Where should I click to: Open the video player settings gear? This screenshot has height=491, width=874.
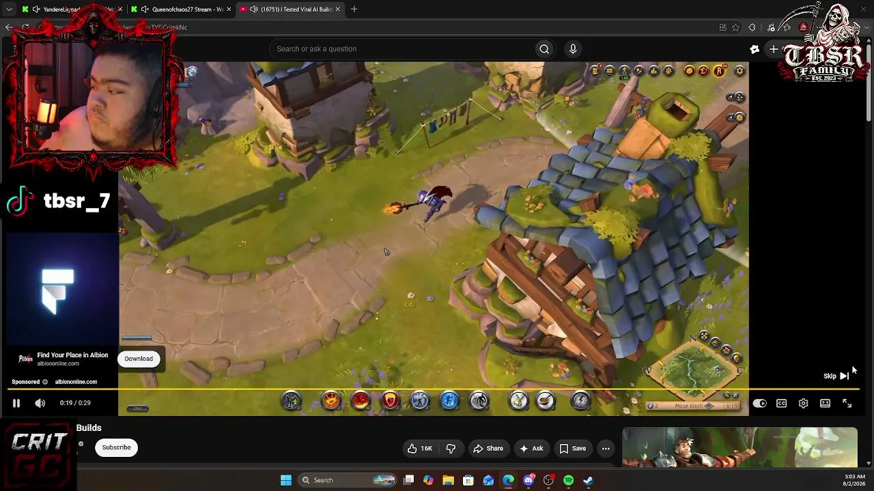point(804,403)
